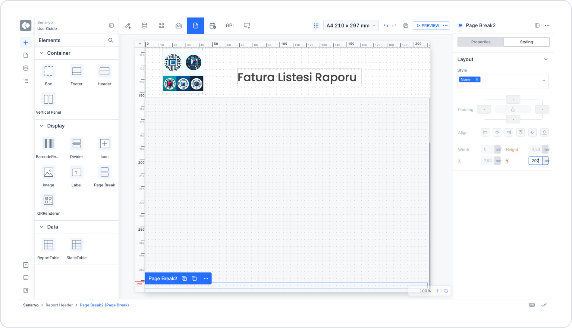Open the screen settings toolbar icon
The image size is (572, 328).
coord(247,26)
